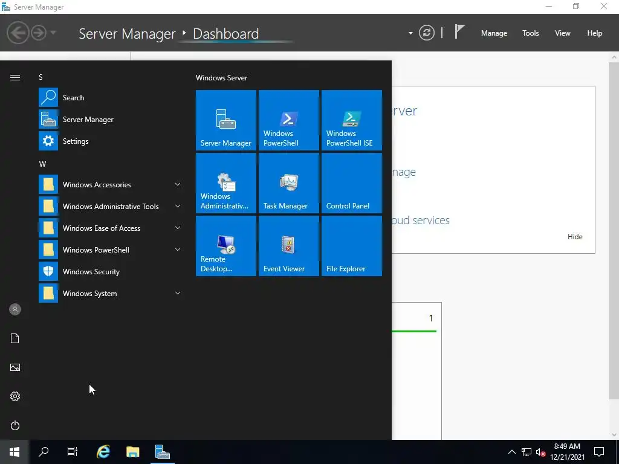Viewport: 619px width, 464px height.
Task: Open Task View on the taskbar
Action: coord(73,452)
